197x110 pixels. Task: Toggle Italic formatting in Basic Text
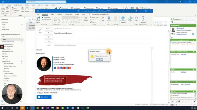pos(65,20)
